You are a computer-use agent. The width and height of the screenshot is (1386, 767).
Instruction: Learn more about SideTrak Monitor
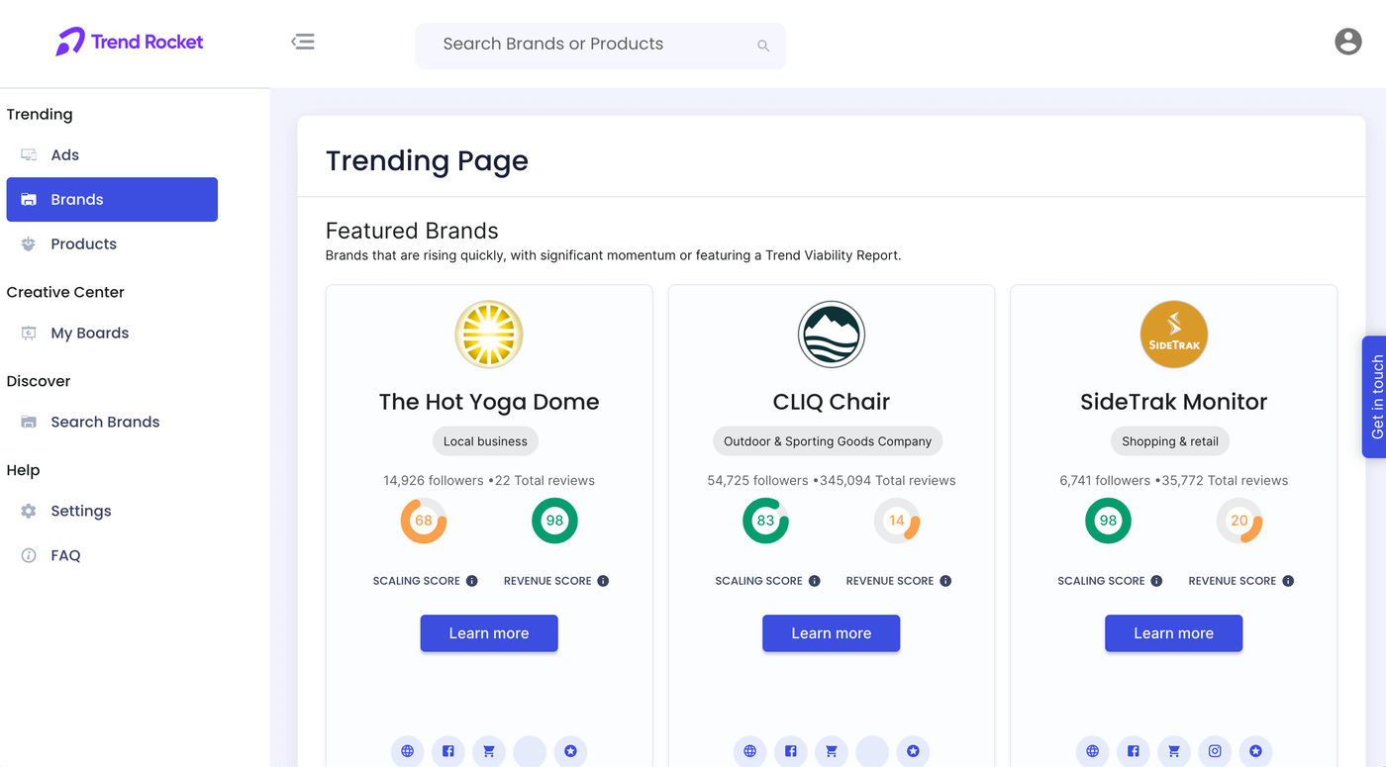point(1174,633)
